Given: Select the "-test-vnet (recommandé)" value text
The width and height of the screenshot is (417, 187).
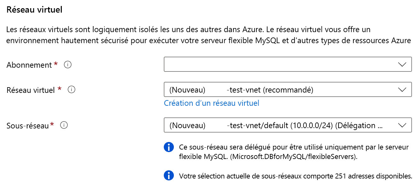Looking at the screenshot, I should (270, 90).
